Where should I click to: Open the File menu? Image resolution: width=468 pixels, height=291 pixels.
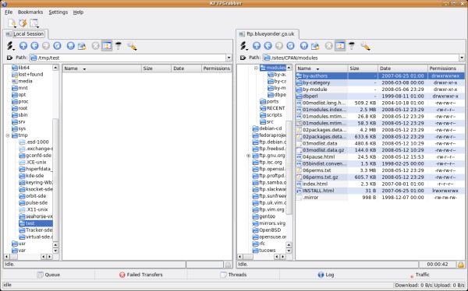(x=9, y=12)
